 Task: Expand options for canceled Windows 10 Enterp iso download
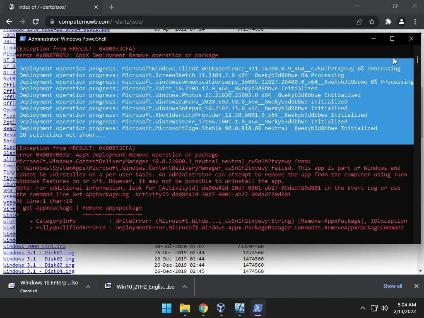point(88,287)
